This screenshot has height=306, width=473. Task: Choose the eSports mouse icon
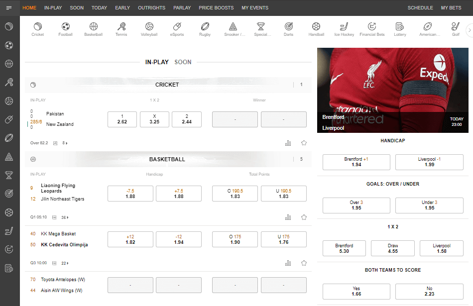(x=177, y=26)
